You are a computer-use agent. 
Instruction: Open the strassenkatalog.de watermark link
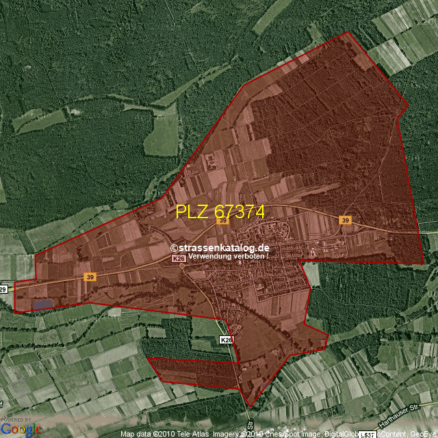[220, 248]
